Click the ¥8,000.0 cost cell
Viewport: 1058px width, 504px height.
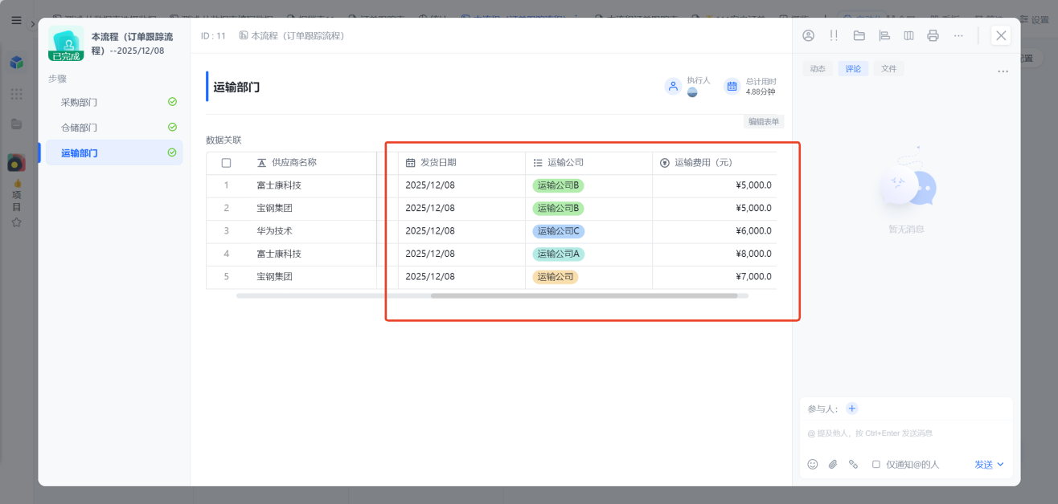point(715,254)
